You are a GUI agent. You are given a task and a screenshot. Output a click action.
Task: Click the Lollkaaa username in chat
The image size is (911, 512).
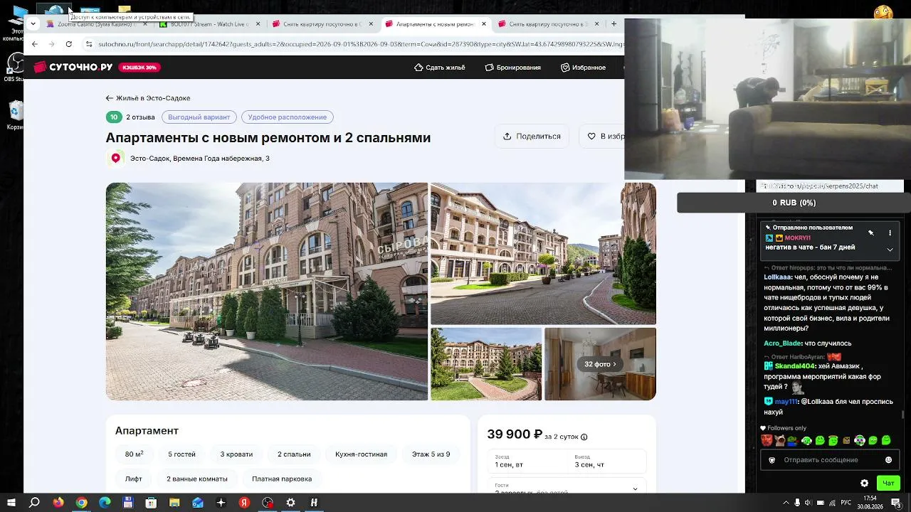coord(778,277)
